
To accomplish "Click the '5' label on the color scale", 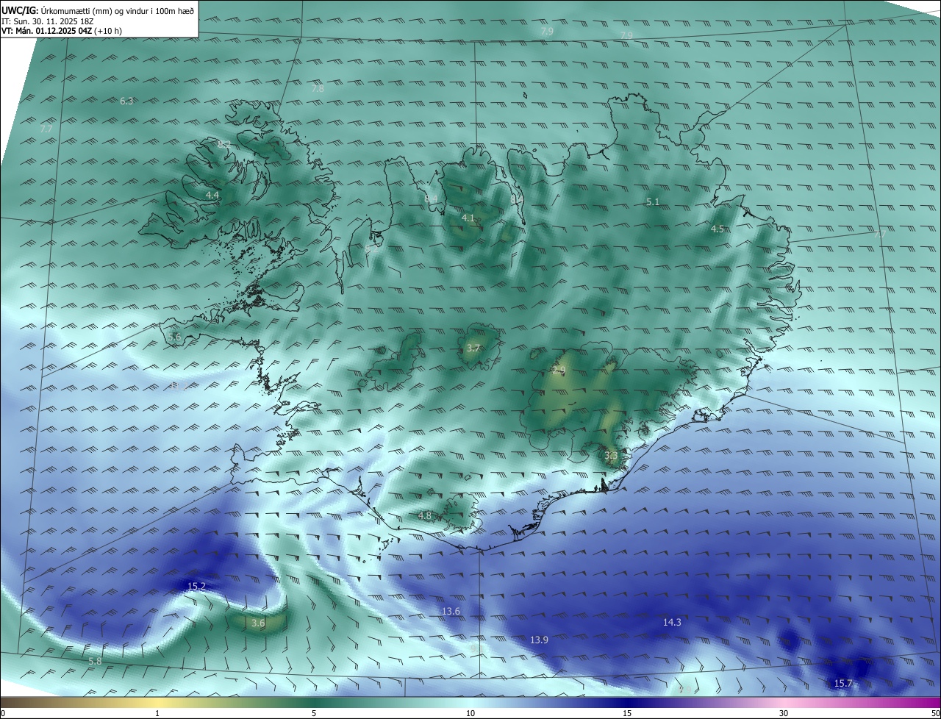I will [314, 714].
